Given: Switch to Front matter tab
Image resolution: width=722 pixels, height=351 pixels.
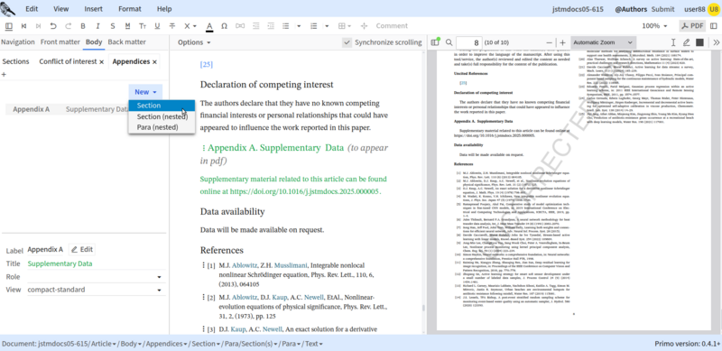Looking at the screenshot, I should coord(60,42).
